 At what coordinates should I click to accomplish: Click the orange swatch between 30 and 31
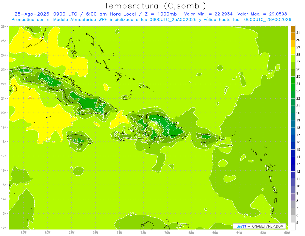pos(293,36)
